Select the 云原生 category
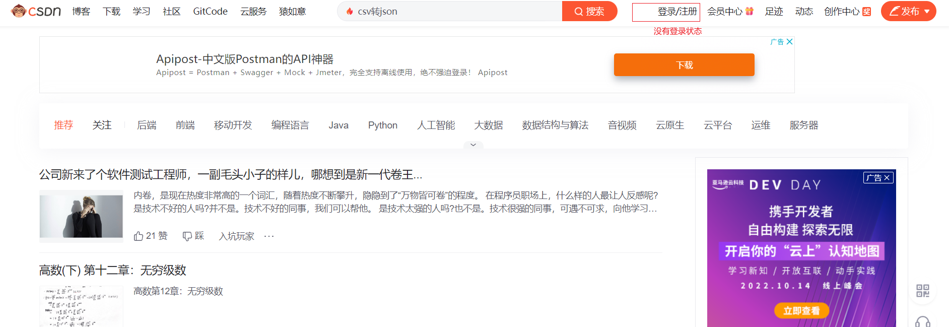Viewport: 949px width, 327px height. point(670,125)
